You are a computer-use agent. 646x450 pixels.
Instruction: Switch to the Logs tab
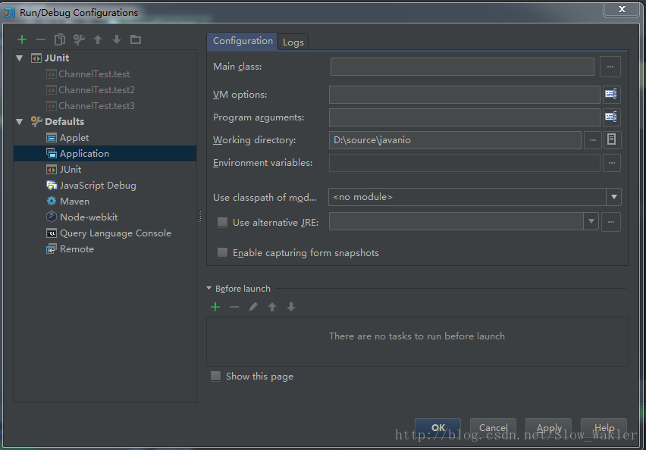[x=293, y=42]
